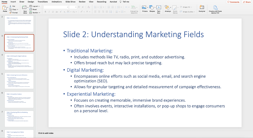The image size is (253, 138).
Task: Open the Review tab
Action: pyautogui.click(x=82, y=2)
